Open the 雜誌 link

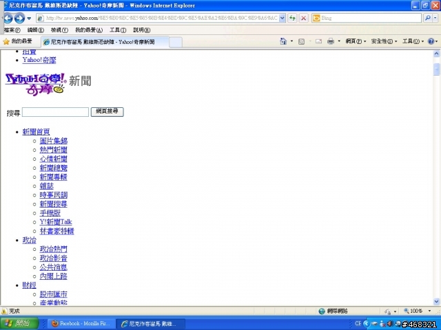tap(46, 186)
